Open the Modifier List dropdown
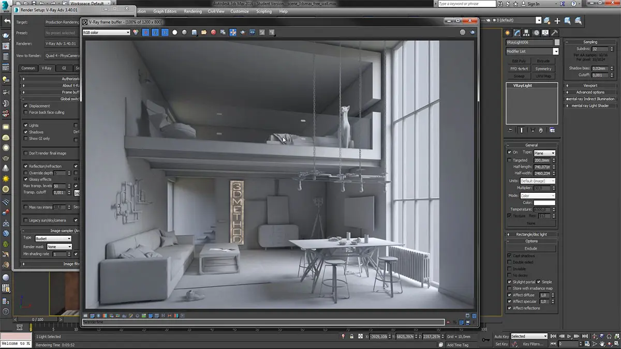Image resolution: width=621 pixels, height=349 pixels. [533, 52]
